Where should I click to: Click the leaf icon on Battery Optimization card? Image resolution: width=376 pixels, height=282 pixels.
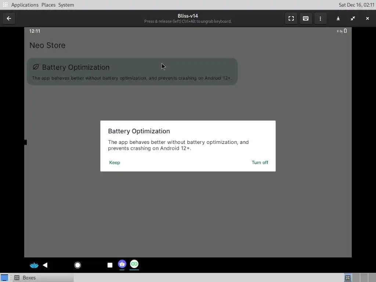click(36, 67)
